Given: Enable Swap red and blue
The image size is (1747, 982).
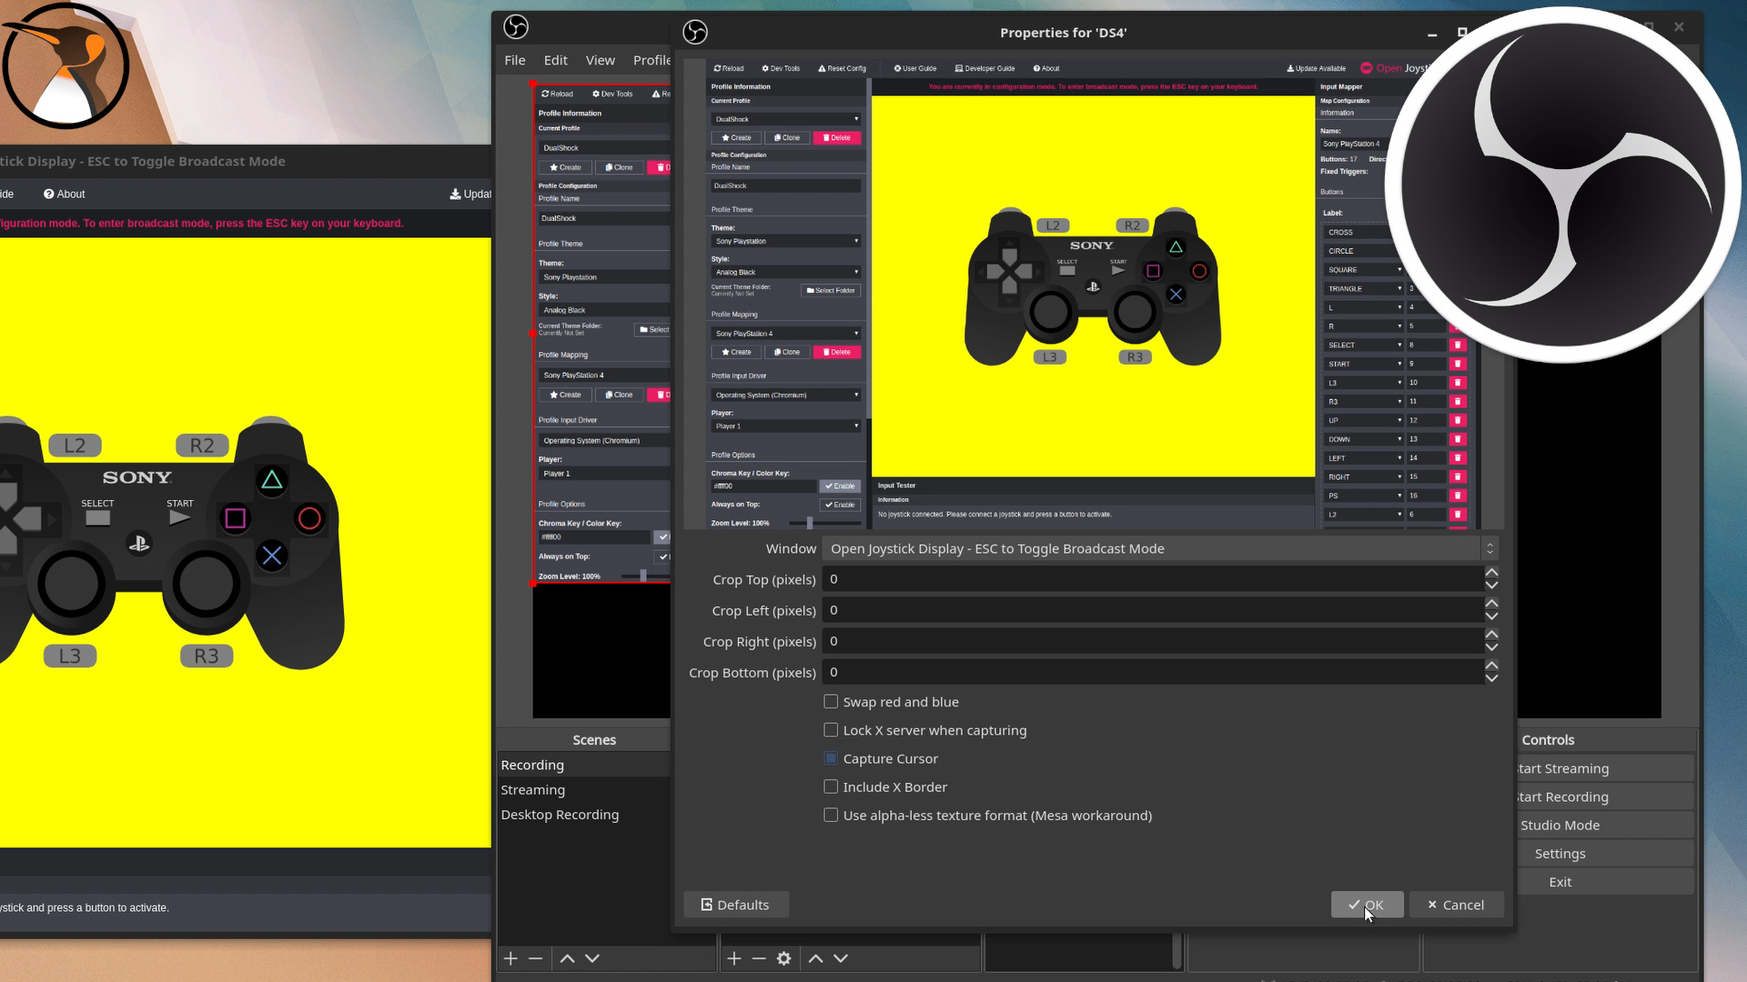Looking at the screenshot, I should point(831,701).
